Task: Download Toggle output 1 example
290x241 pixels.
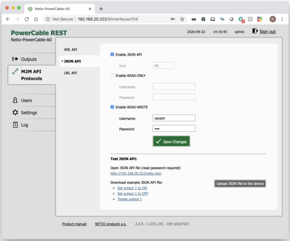Action: pos(129,199)
